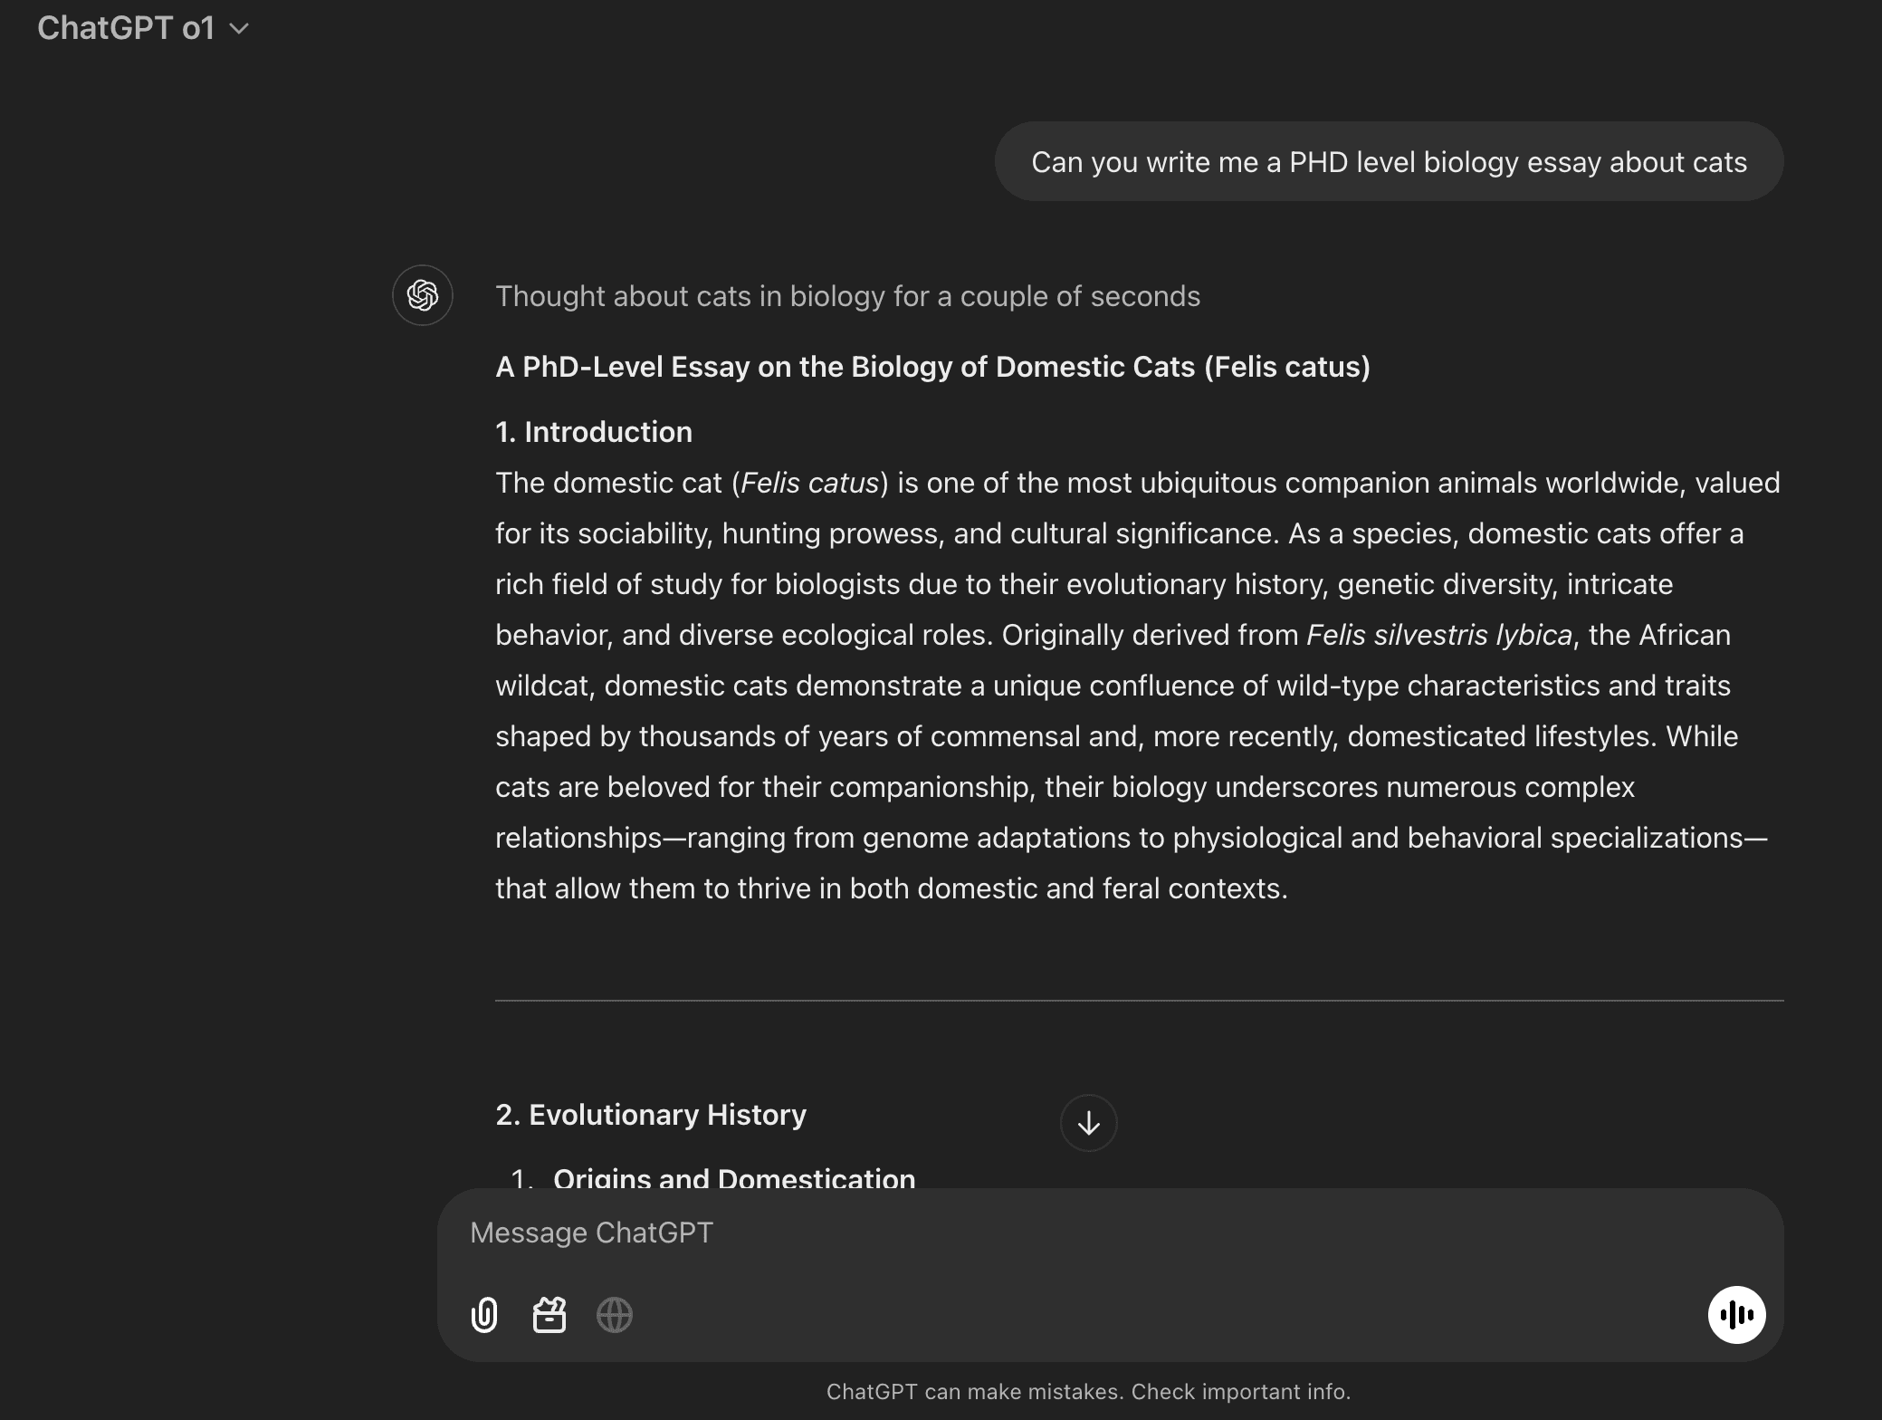Open the ChatGPT o1 model selector
1882x1420 pixels.
[127, 28]
